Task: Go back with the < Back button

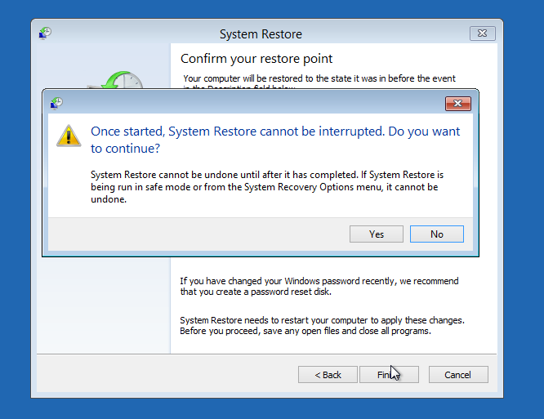Action: [x=328, y=375]
